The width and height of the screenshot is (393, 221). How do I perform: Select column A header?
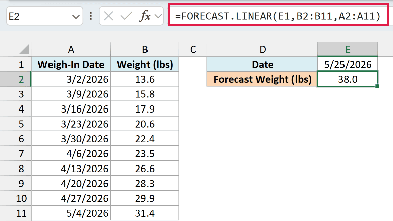pos(71,49)
